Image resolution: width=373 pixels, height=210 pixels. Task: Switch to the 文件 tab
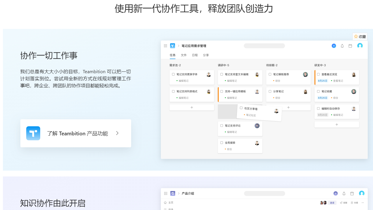[x=184, y=55]
